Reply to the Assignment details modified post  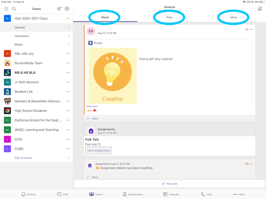[92, 177]
